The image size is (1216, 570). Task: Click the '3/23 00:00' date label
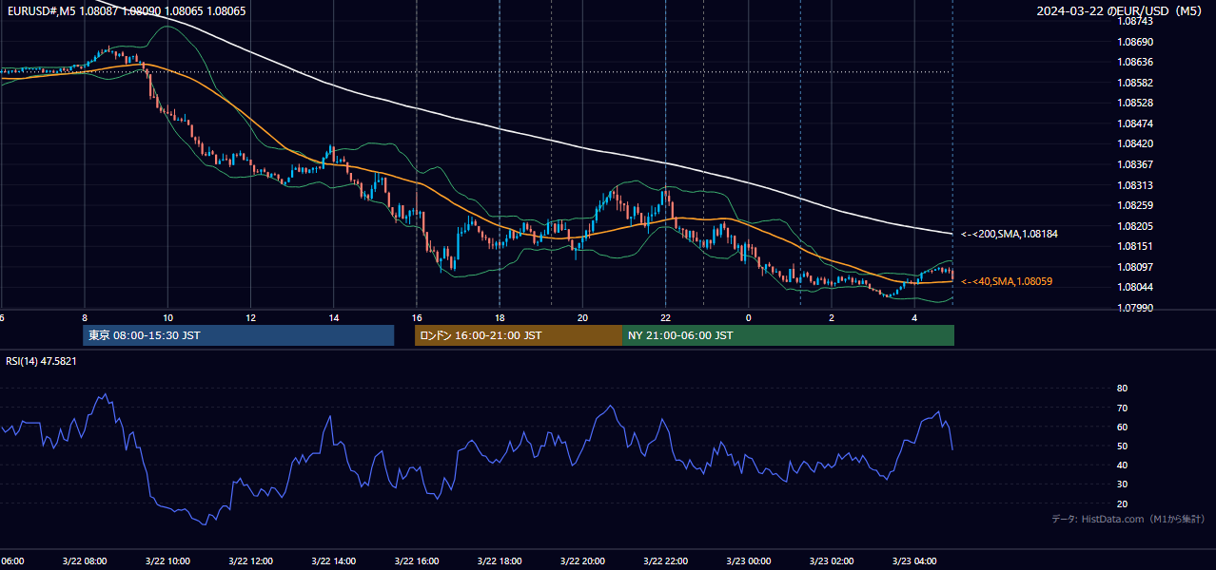click(748, 561)
